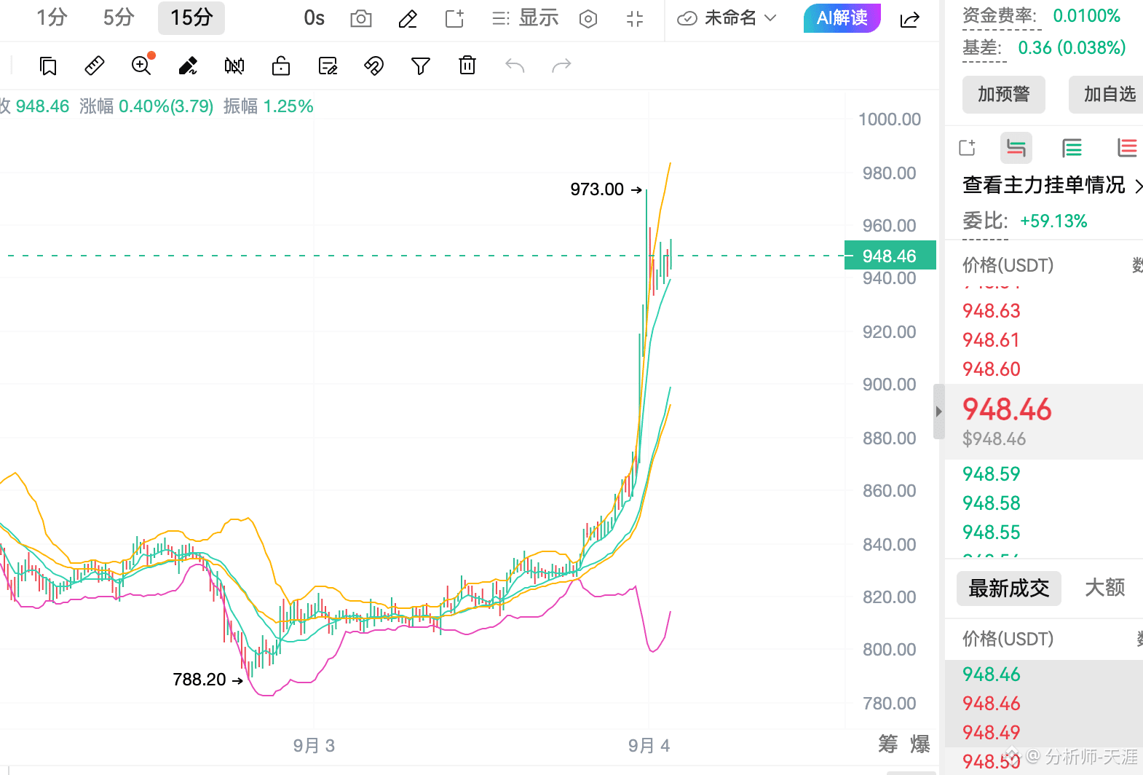Click the 948.46 price label on axis

click(x=890, y=256)
